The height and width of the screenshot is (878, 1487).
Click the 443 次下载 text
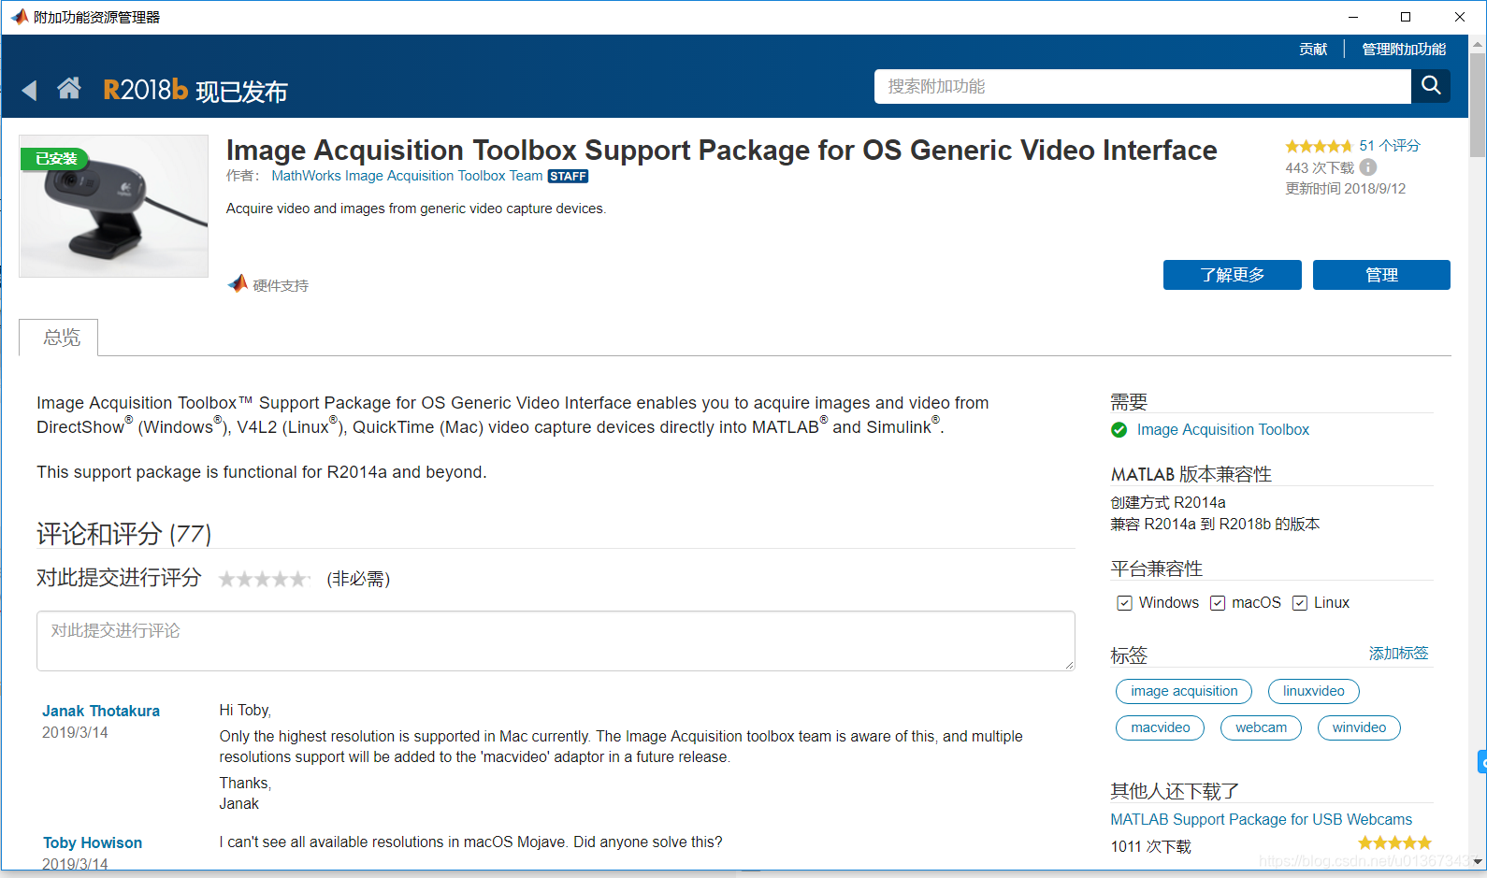coord(1320,167)
